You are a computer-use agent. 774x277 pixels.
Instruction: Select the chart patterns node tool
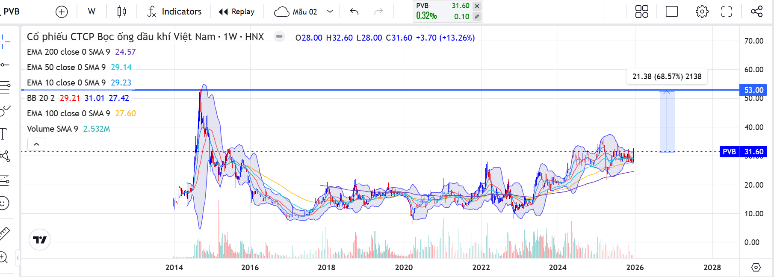(x=5, y=156)
